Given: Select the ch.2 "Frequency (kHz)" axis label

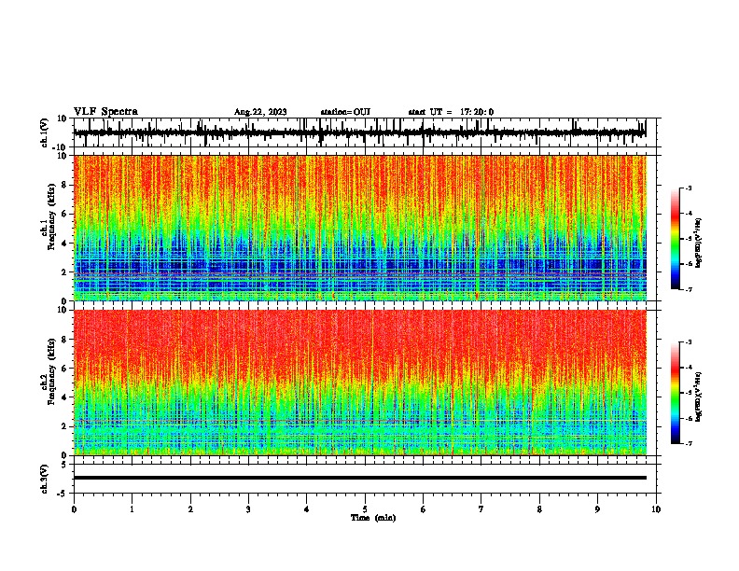Looking at the screenshot, I should 51,371.
